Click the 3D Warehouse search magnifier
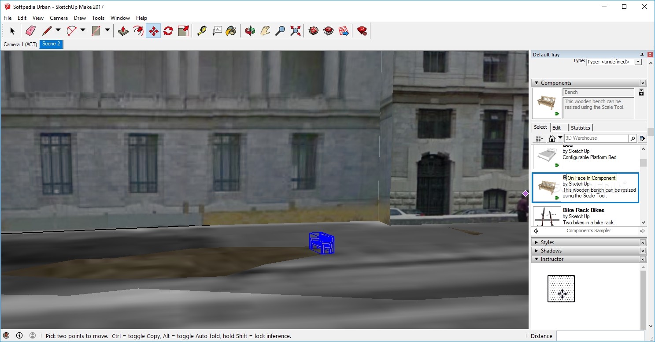Viewport: 655px width, 342px height. pyautogui.click(x=633, y=138)
